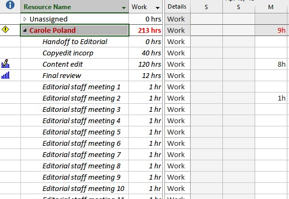Select Editorial staff meeting 8 row
Screen dimensions: 289x199
pos(82,166)
